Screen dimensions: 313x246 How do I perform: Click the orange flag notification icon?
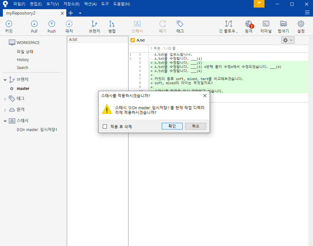[259, 3]
